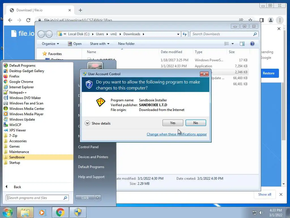Image resolution: width=290 pixels, height=218 pixels.
Task: Open the shutdown options arrow beside Lock
Action: 98,198
